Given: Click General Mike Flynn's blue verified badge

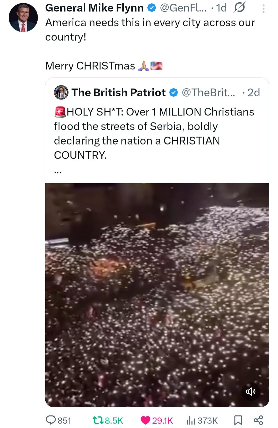Looking at the screenshot, I should pos(152,8).
